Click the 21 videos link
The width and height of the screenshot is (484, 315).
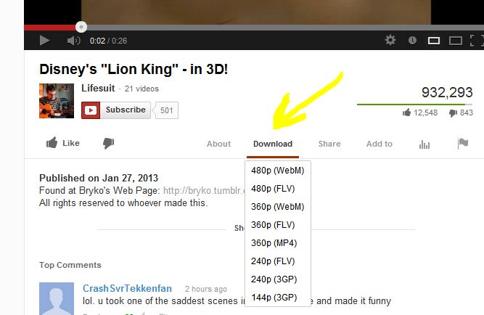pyautogui.click(x=141, y=89)
